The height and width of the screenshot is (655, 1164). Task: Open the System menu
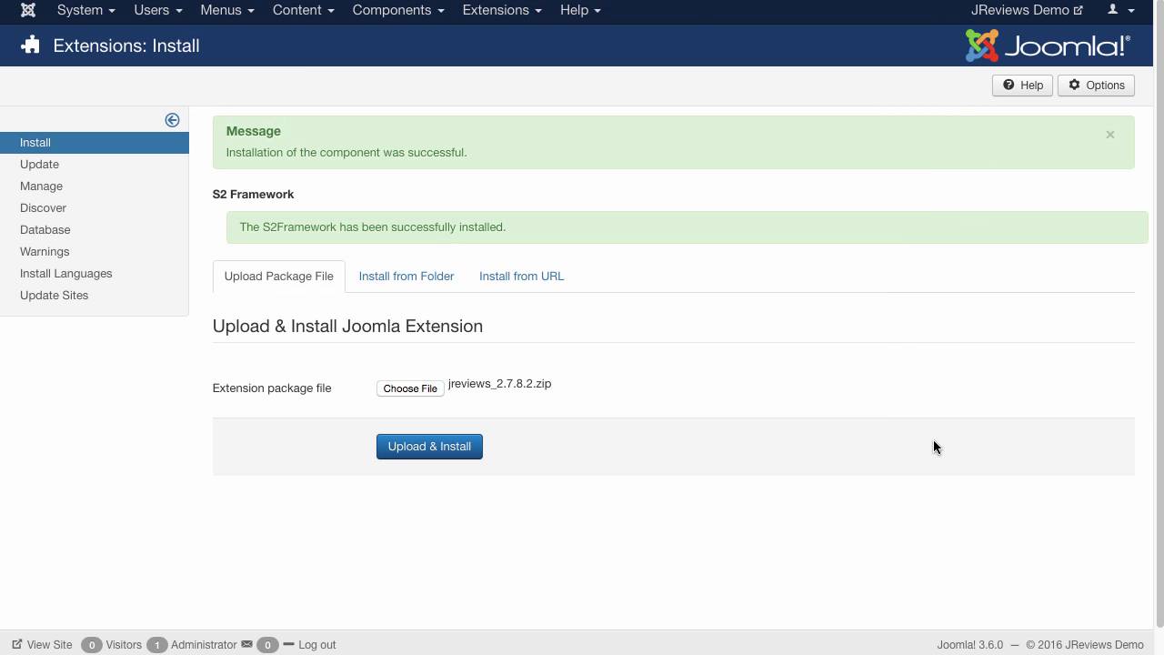85,10
